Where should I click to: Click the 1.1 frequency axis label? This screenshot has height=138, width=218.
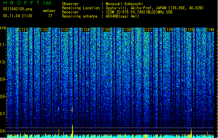(x=3, y=45)
